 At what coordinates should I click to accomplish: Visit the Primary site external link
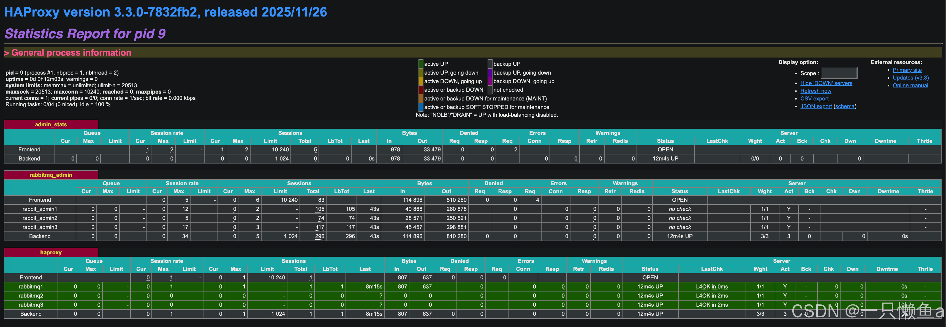(907, 70)
